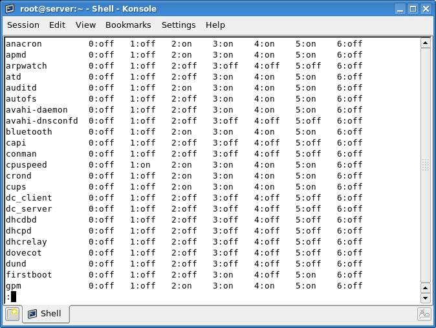Click '2:on' in the anacron row
The image size is (436, 328).
pyautogui.click(x=182, y=44)
